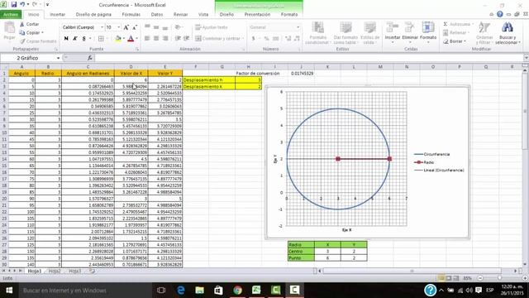
Task: Switch to the Fórmulas tab
Action: (x=131, y=15)
